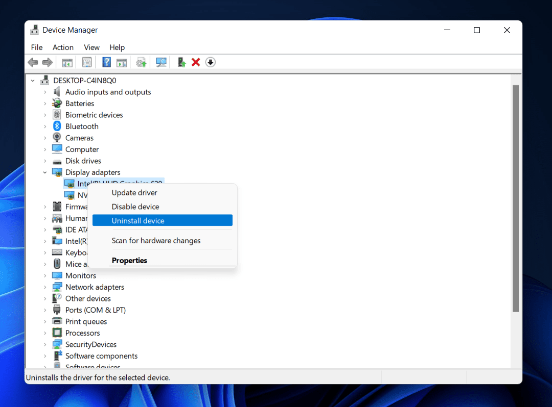Click the Back arrow toolbar icon
Screen dimensions: 552x407
pyautogui.click(x=33, y=62)
